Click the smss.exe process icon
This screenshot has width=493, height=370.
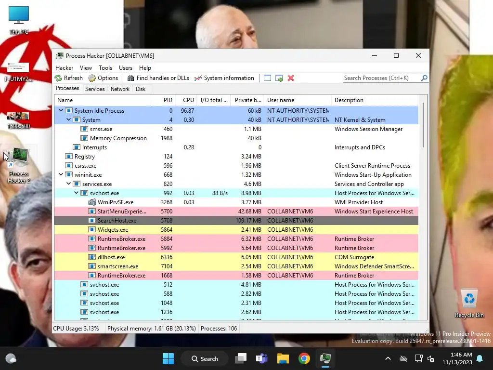pyautogui.click(x=84, y=129)
